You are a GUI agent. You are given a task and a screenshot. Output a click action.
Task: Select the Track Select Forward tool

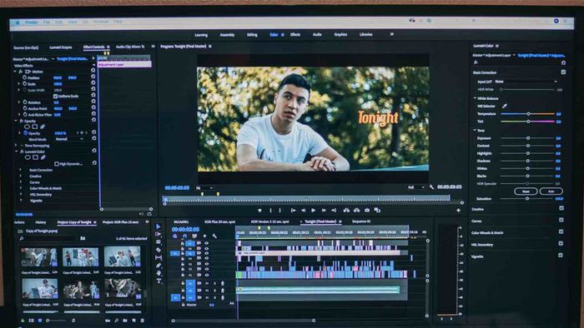click(159, 235)
